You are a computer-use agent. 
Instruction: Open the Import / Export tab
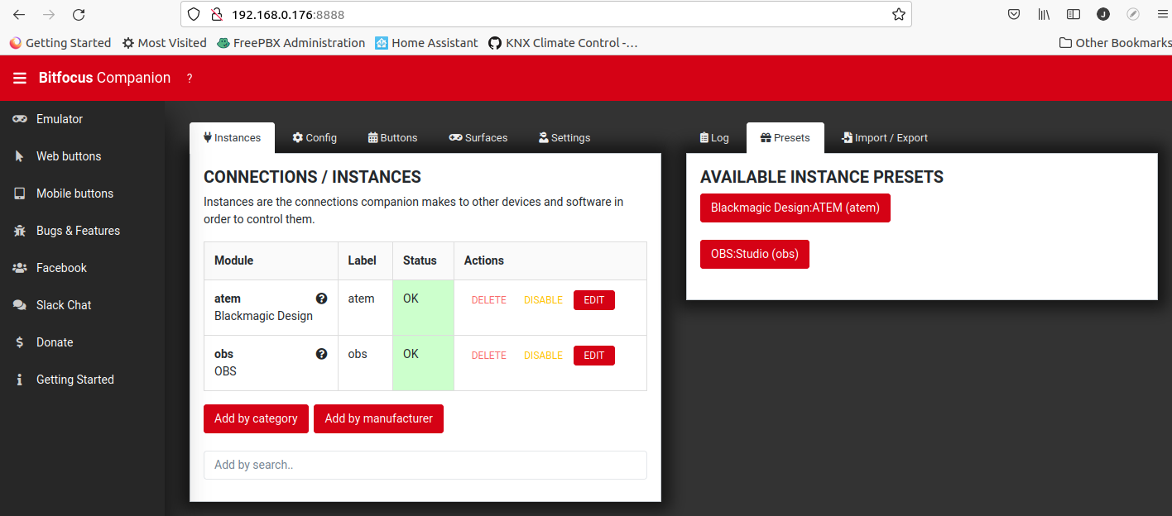885,138
